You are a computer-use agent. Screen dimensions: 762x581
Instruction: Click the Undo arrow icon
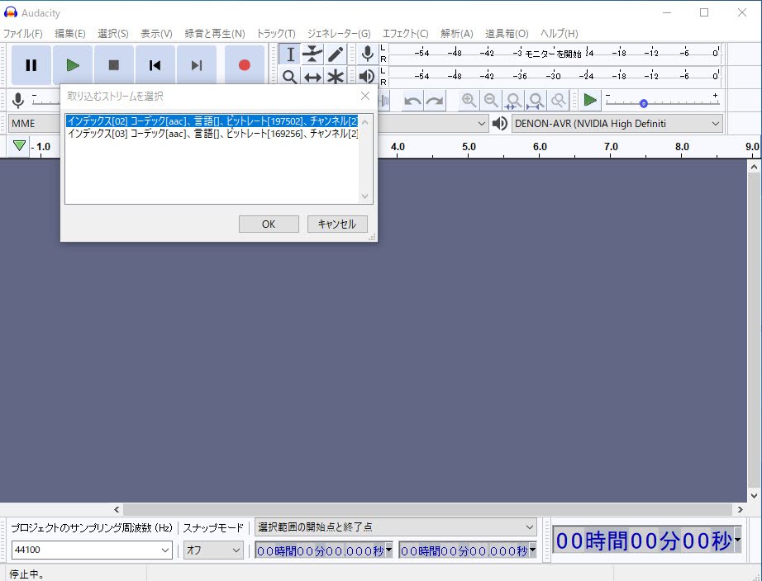[x=412, y=101]
